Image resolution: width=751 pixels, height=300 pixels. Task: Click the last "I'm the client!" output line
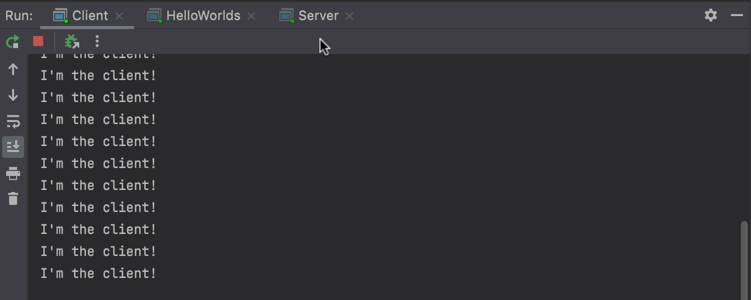[x=98, y=273]
